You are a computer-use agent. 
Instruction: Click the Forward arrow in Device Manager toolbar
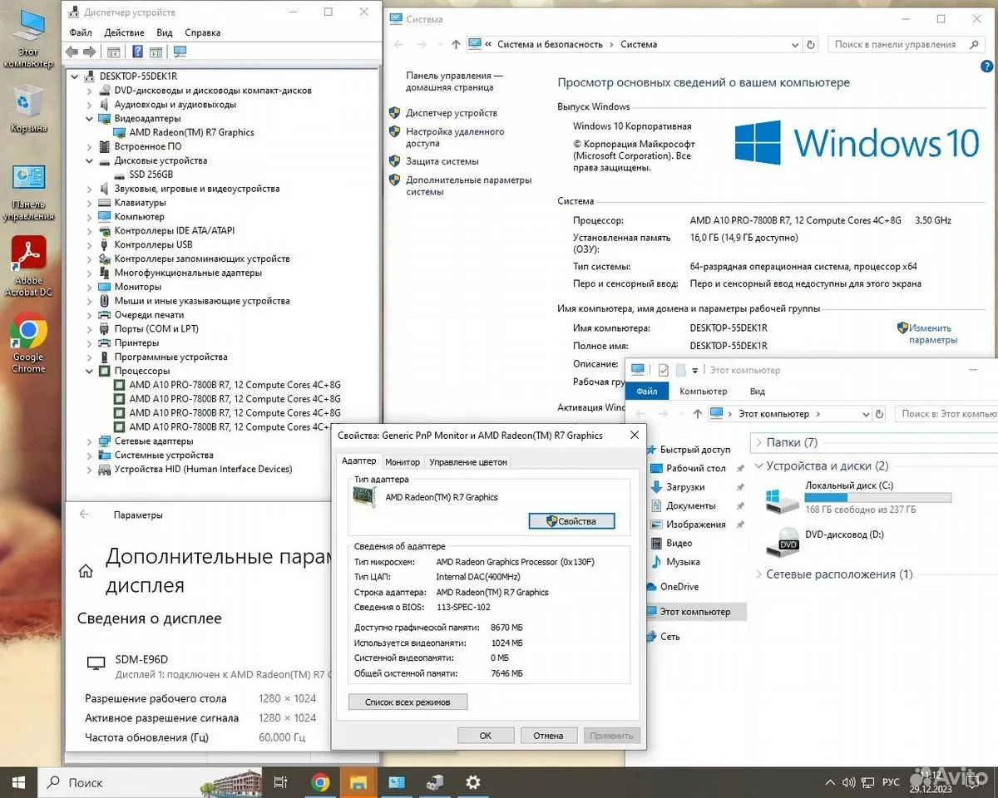click(88, 52)
